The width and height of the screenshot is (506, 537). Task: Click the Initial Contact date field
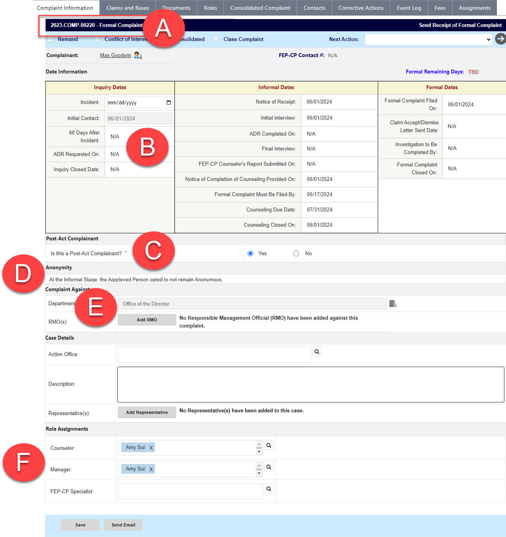[140, 118]
